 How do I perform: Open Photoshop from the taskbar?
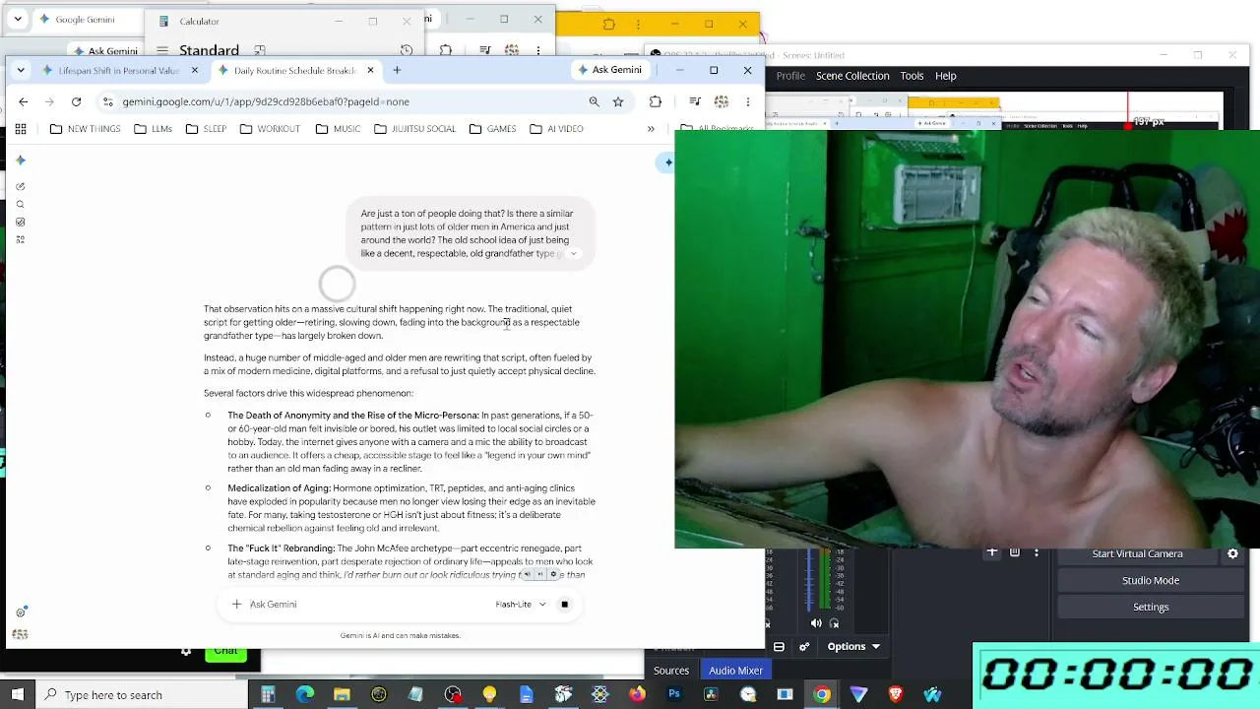click(674, 695)
